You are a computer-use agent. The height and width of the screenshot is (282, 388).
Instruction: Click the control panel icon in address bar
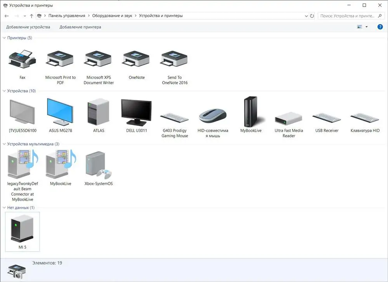click(x=39, y=16)
